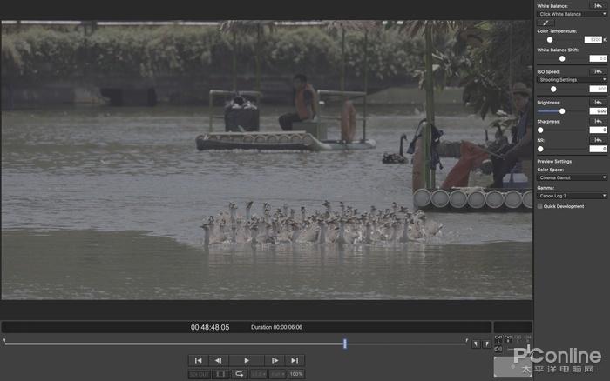Toggle loop playback
Viewport: 610px width, 381px height.
click(240, 374)
